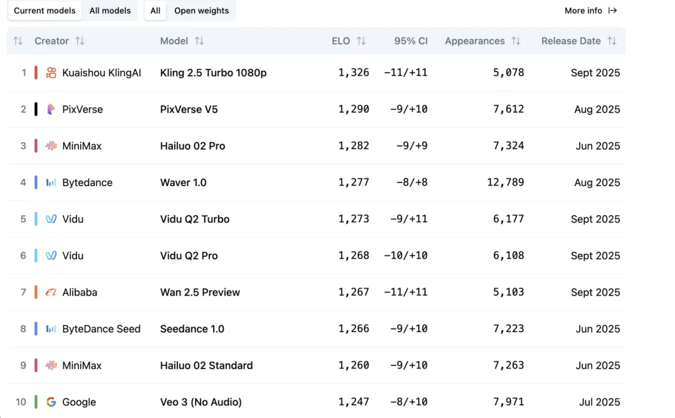Click the PixVerse logo icon
675x418 pixels.
[x=51, y=109]
